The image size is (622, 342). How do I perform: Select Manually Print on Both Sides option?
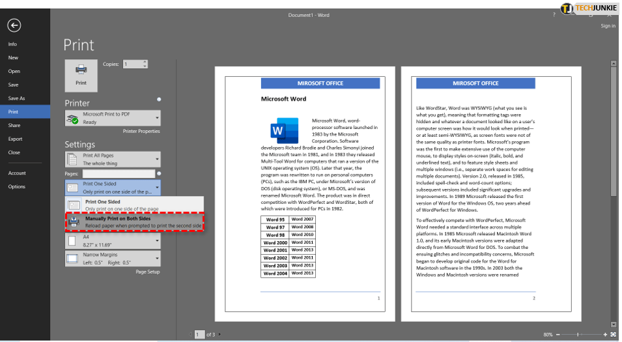[134, 221]
